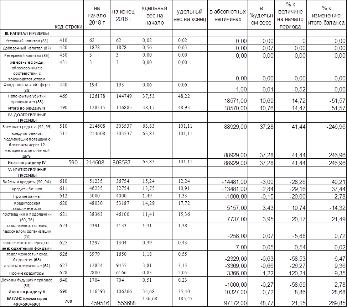347x307 pixels.
Task: Select the '% к изменению итого баланса' header
Action: pyautogui.click(x=326, y=15)
